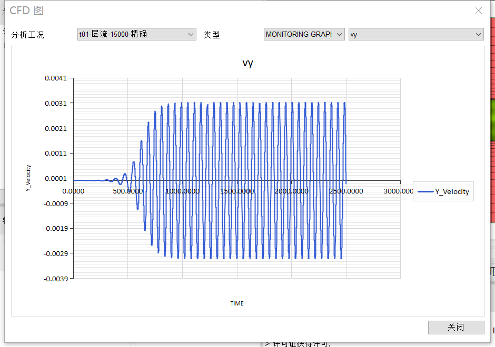495x347 pixels.
Task: Click the 类型 field label
Action: [x=212, y=35]
